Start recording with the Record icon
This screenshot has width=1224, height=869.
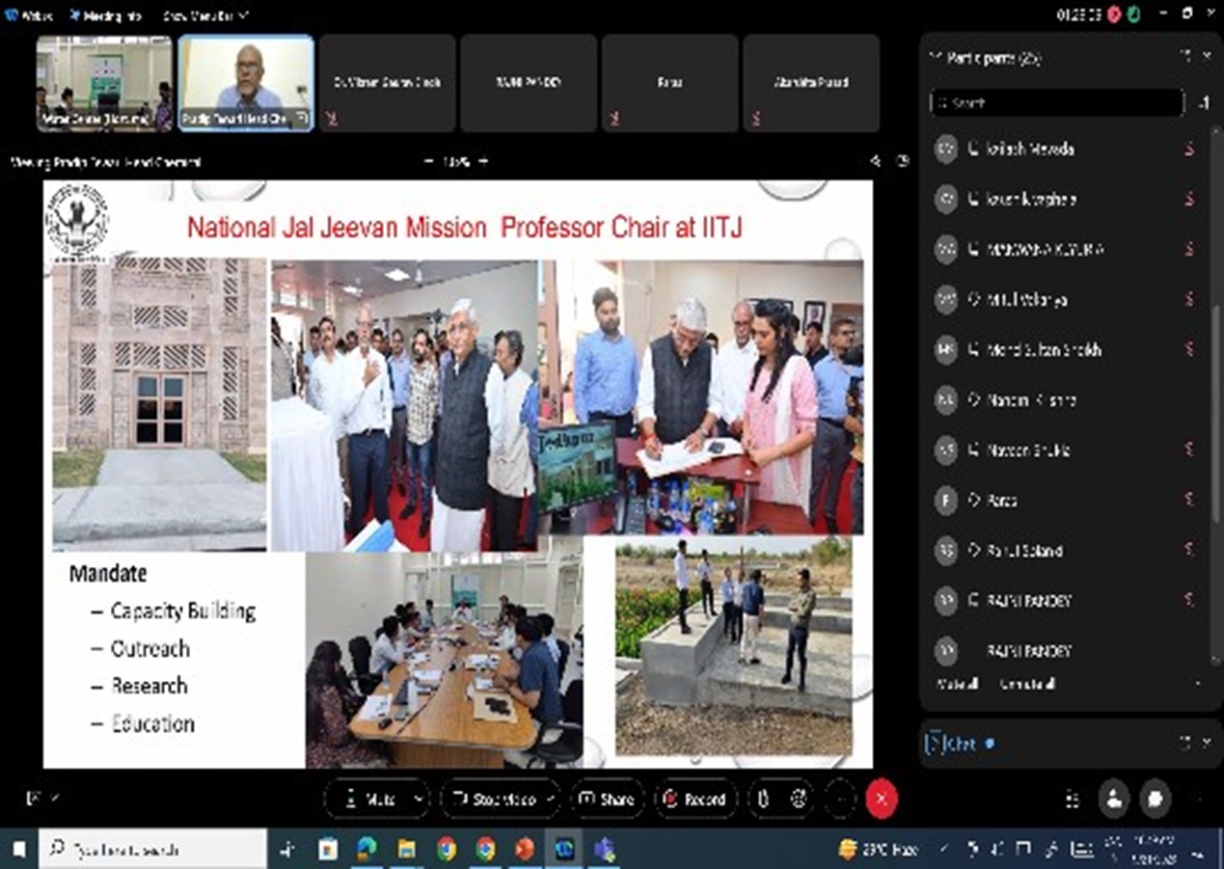(696, 800)
